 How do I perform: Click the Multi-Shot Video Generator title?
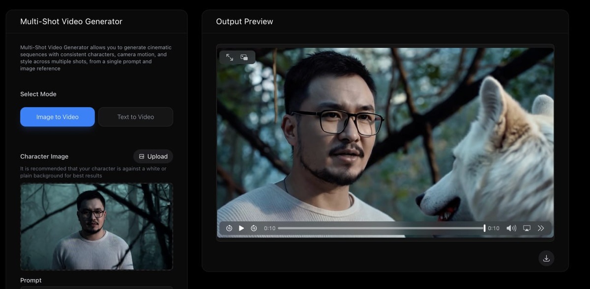tap(71, 22)
